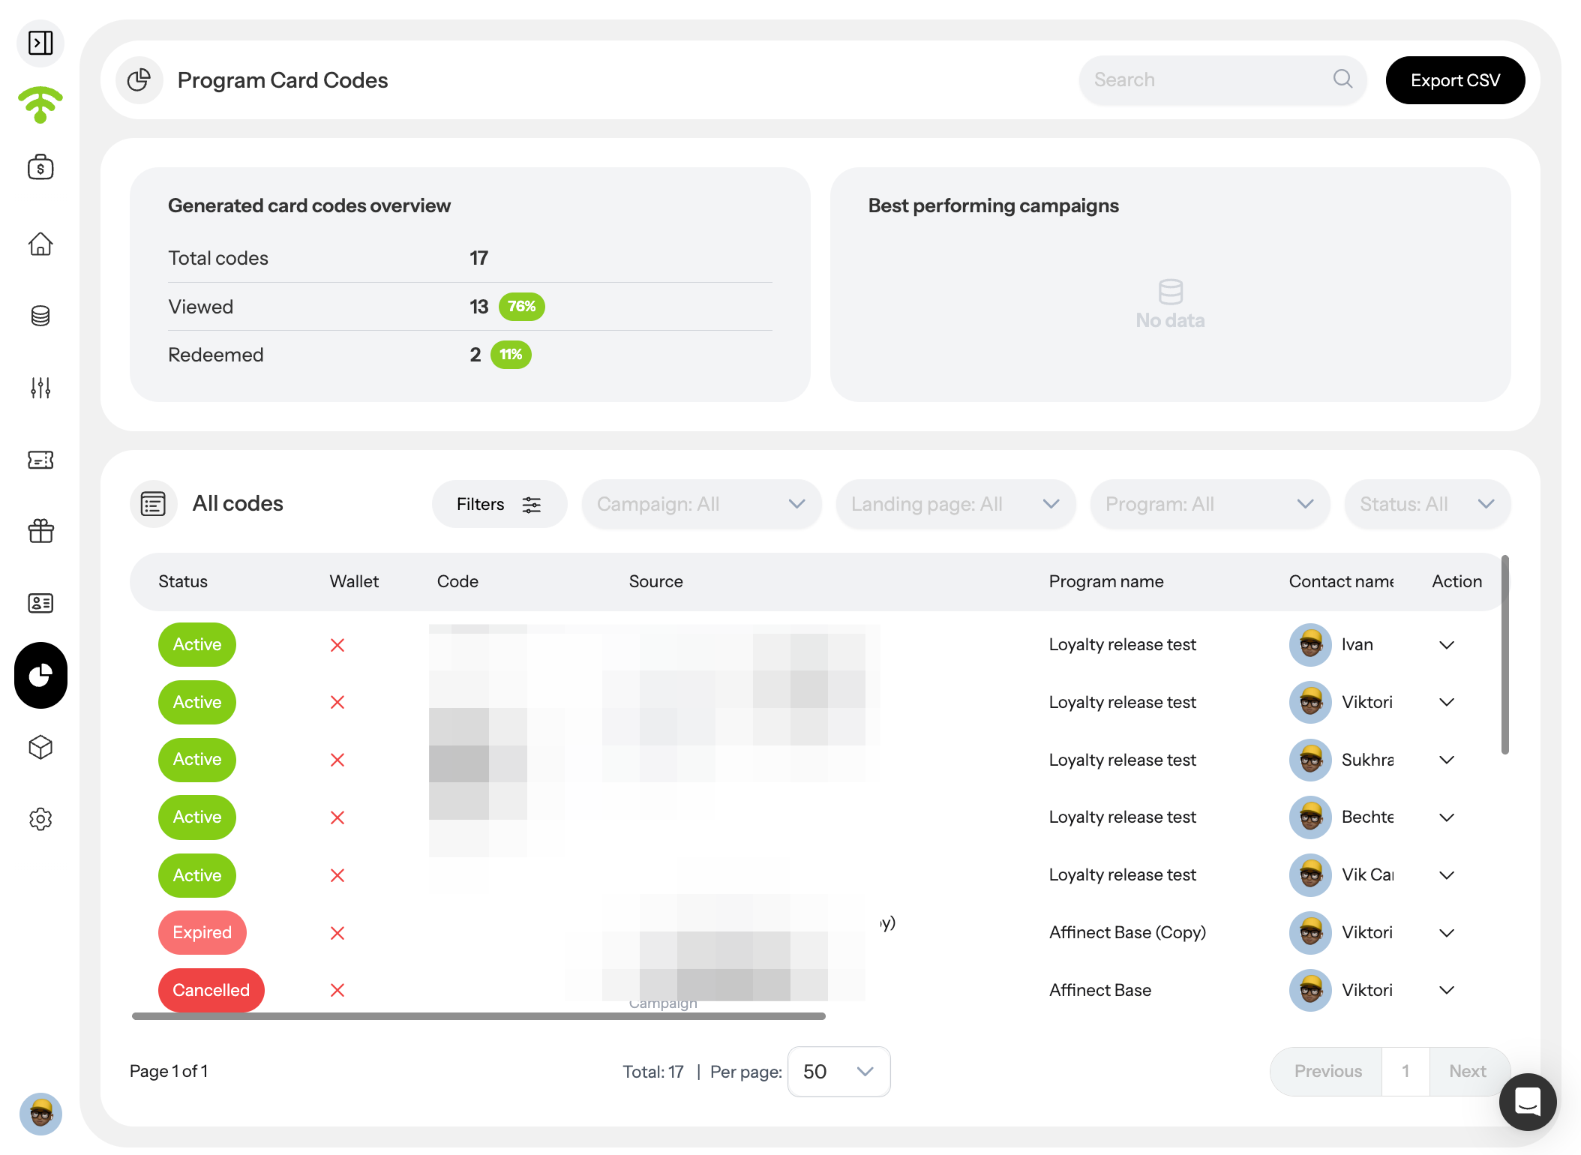
Task: Expand the action chevron in Cancelled row
Action: (x=1447, y=990)
